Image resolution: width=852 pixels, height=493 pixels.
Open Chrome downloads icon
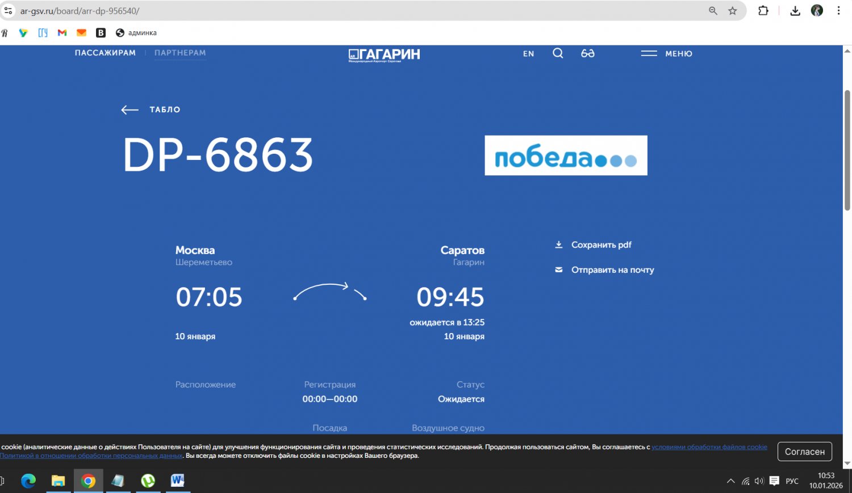click(x=795, y=11)
